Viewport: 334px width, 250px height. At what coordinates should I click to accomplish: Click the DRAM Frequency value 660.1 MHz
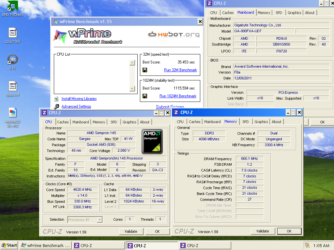(250, 159)
